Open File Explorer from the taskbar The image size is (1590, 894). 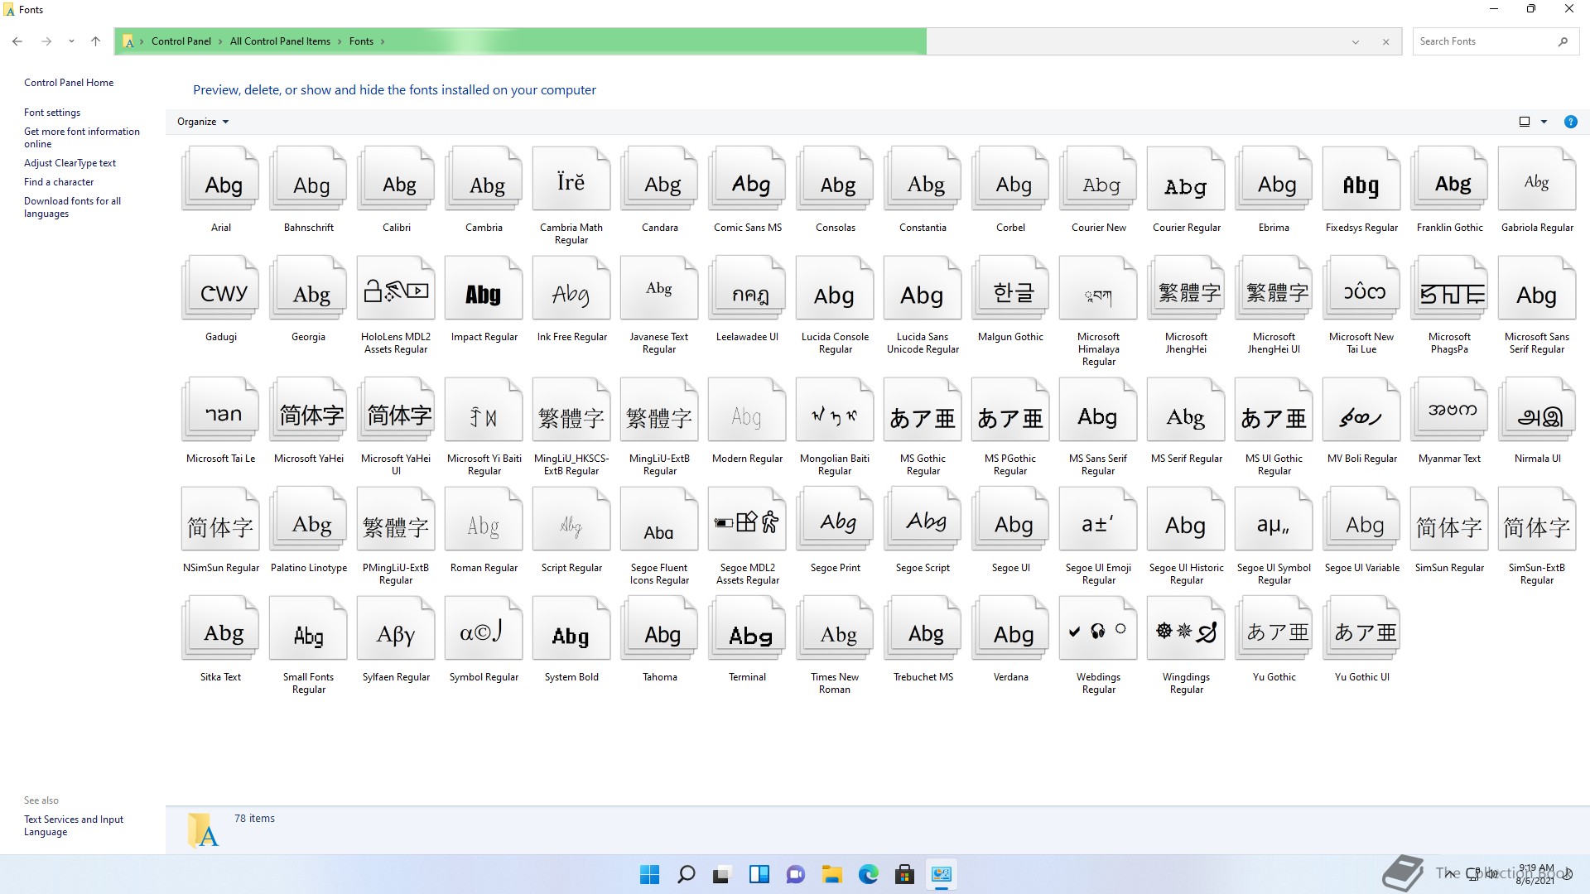coord(832,874)
